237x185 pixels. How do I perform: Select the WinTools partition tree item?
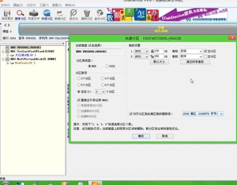click(x=25, y=63)
